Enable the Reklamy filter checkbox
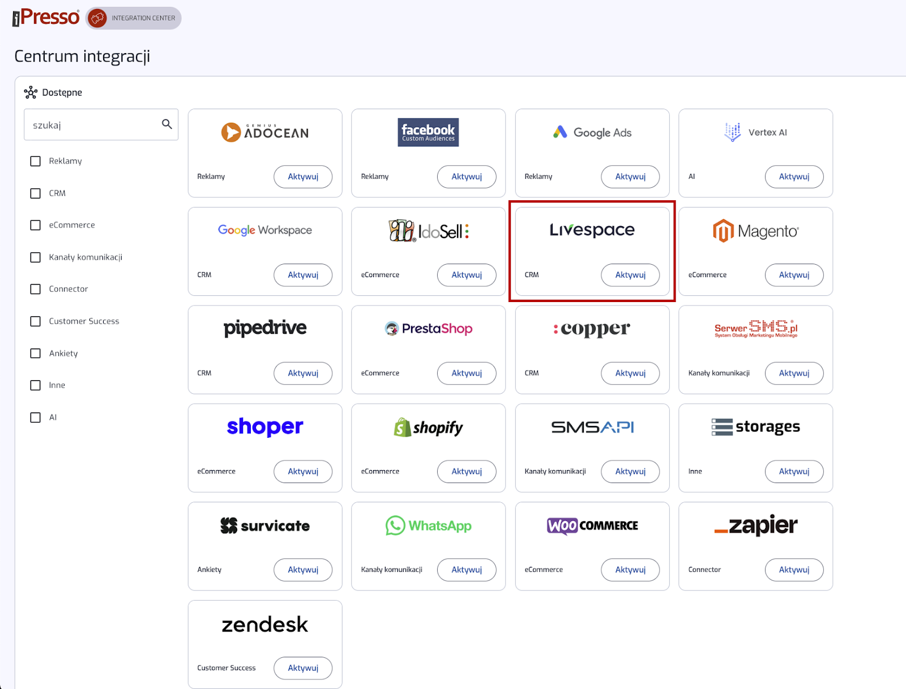The image size is (906, 689). pos(35,161)
